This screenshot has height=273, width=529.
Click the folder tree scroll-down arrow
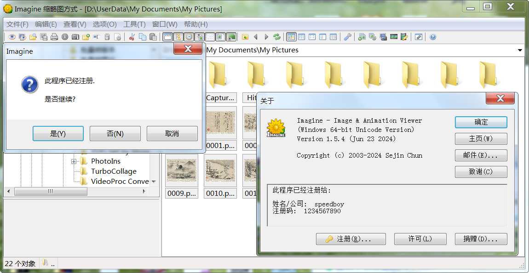(154, 182)
